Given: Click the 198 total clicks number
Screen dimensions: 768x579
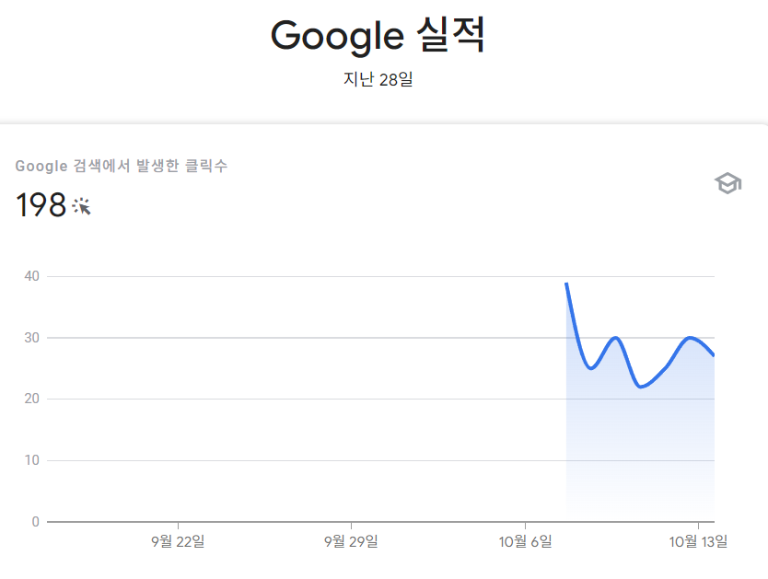Looking at the screenshot, I should (x=41, y=205).
